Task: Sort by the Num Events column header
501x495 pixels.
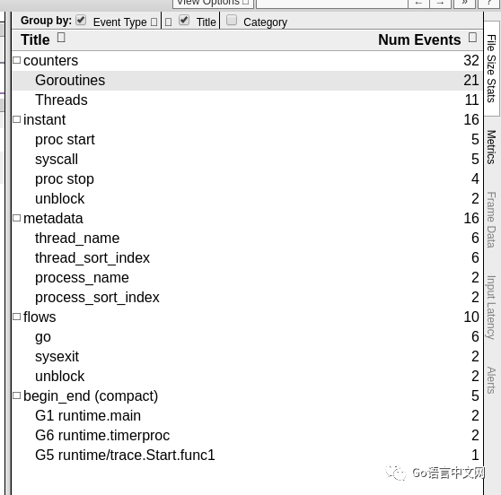Action: pyautogui.click(x=419, y=39)
